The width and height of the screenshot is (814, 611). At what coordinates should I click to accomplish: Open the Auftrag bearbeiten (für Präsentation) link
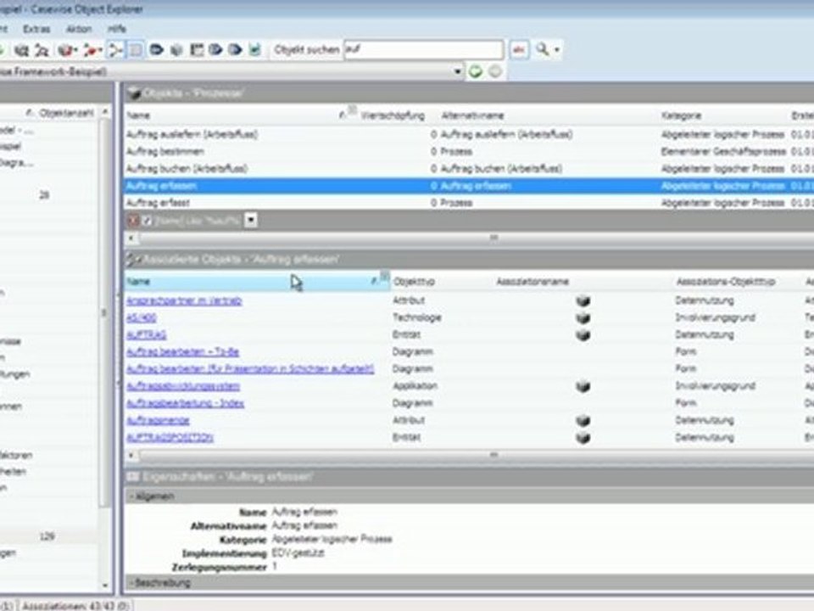[250, 369]
